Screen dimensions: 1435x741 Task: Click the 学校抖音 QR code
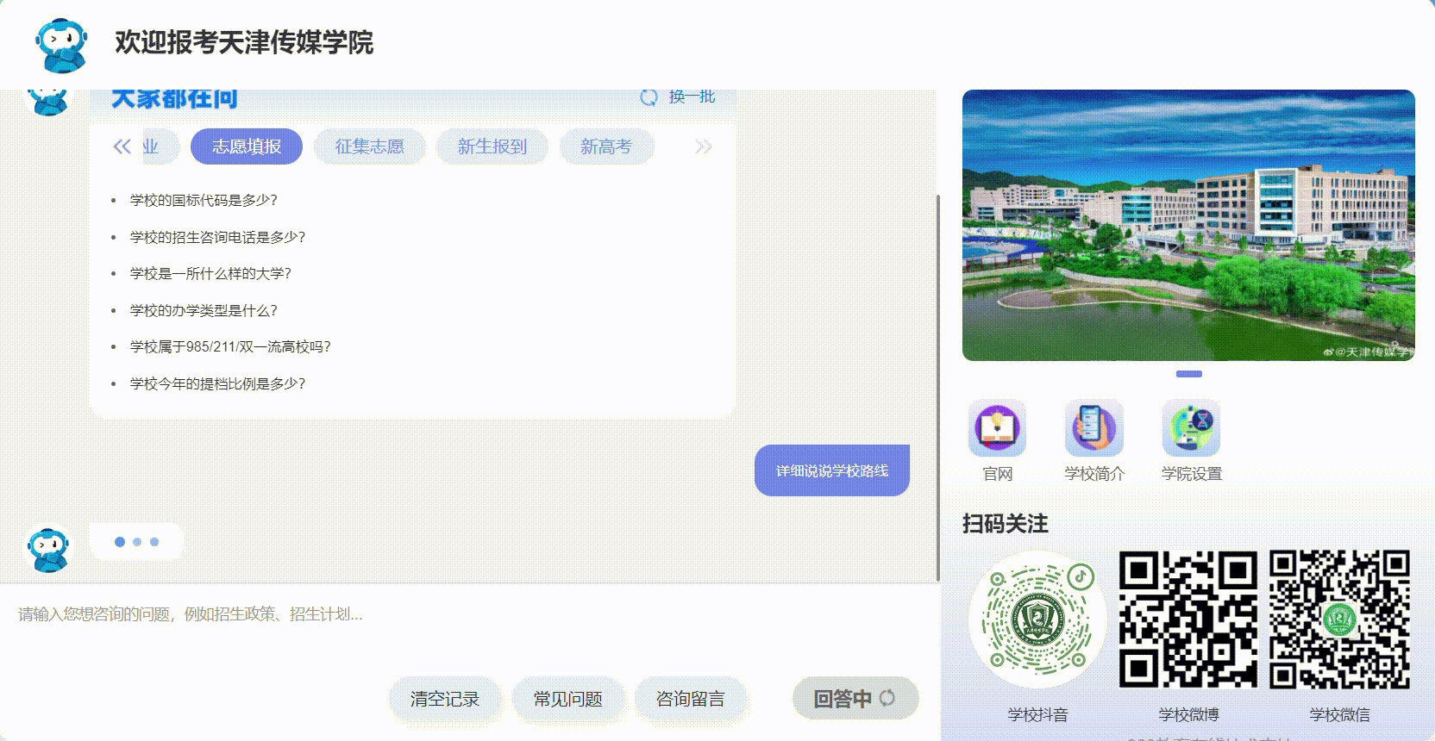pos(1038,619)
